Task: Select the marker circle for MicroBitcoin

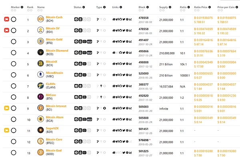Action: (x=14, y=75)
